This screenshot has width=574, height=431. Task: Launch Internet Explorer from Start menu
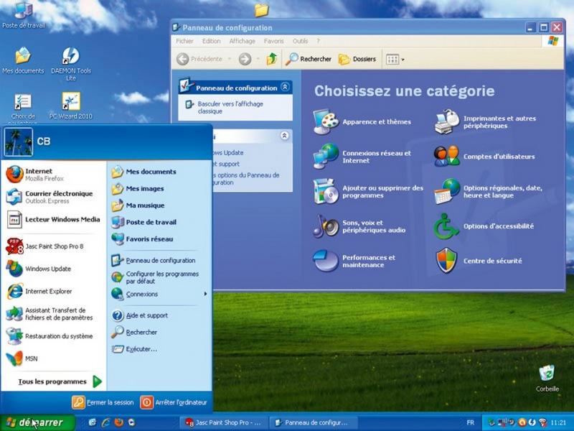(53, 292)
